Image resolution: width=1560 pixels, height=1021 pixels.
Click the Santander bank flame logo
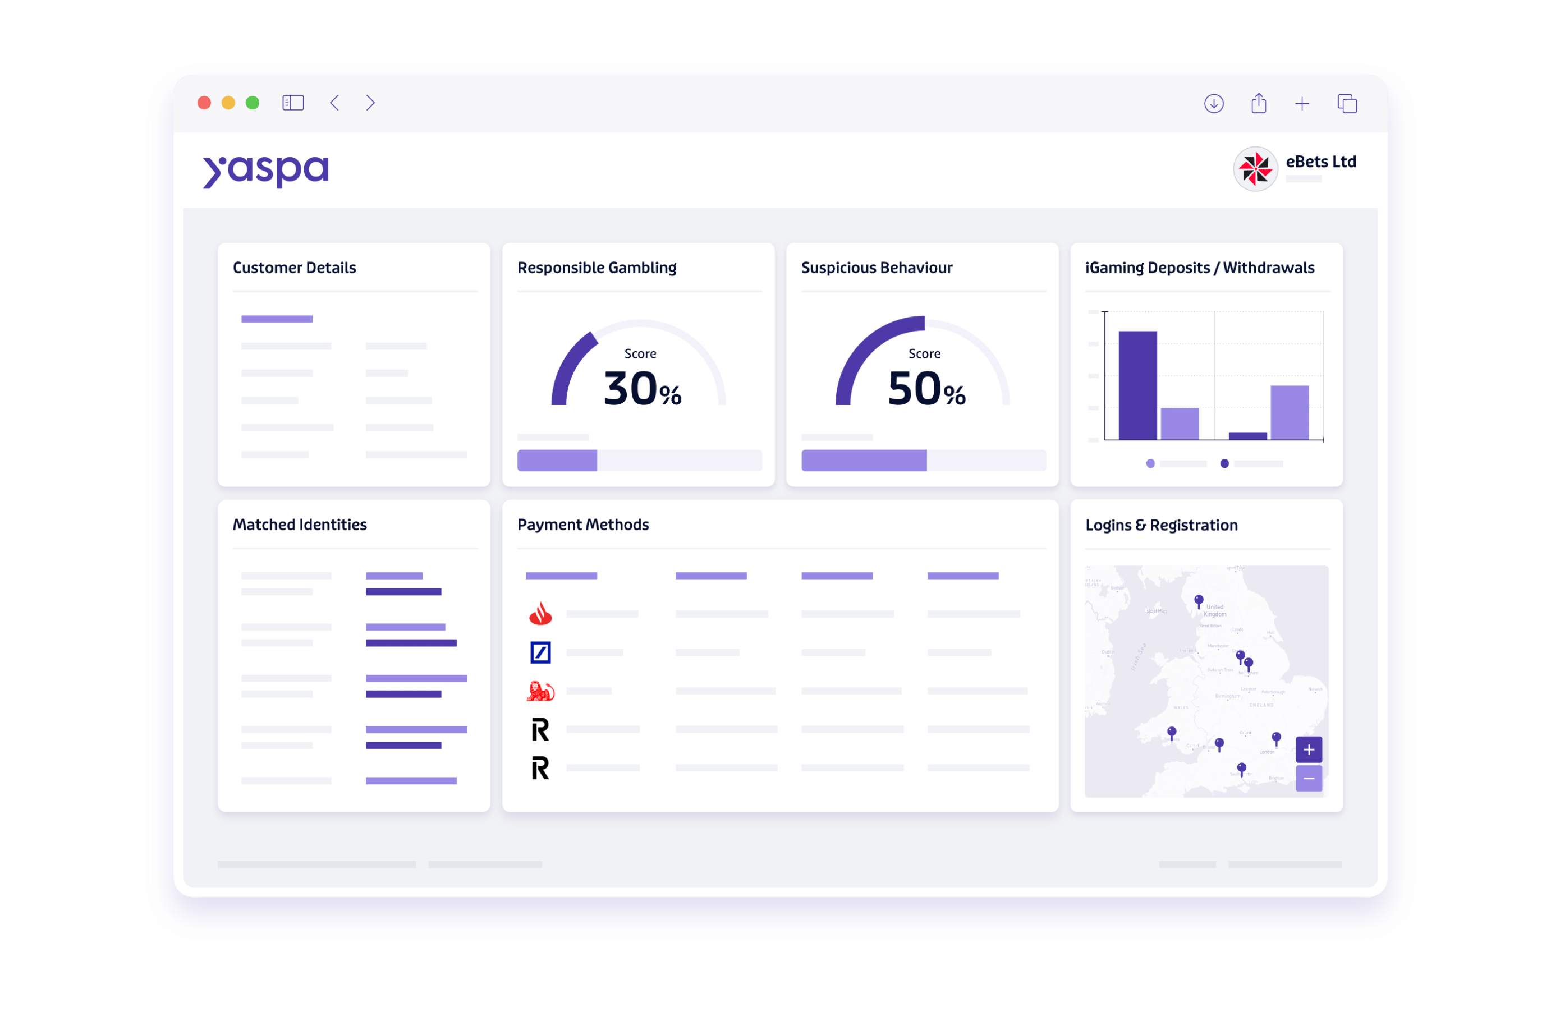(x=540, y=614)
